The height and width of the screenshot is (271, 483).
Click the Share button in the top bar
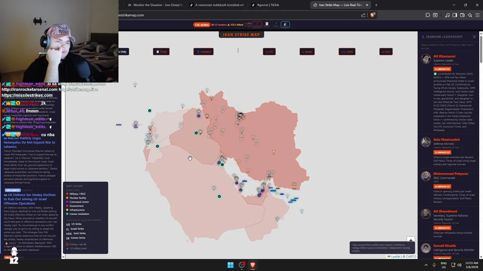point(257,24)
